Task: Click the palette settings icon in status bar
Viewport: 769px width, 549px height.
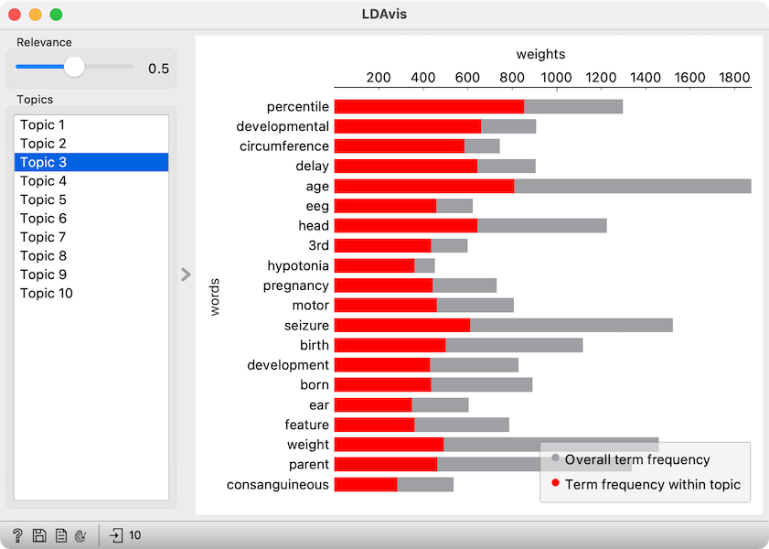Action: click(x=80, y=535)
